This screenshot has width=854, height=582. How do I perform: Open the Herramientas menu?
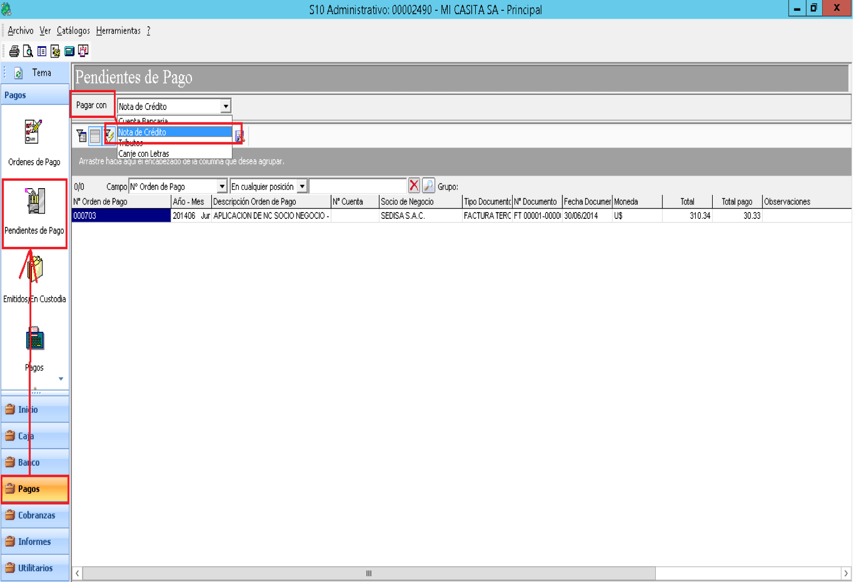(118, 31)
